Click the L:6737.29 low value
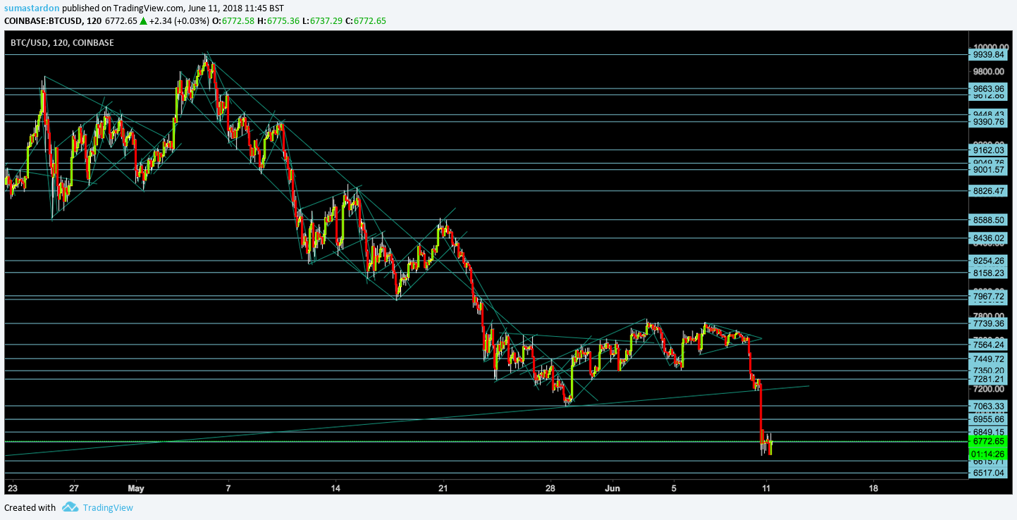1017x520 pixels. pos(323,21)
